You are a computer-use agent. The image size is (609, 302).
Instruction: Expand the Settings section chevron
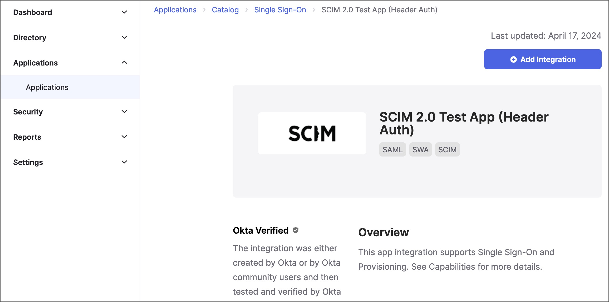coord(124,162)
